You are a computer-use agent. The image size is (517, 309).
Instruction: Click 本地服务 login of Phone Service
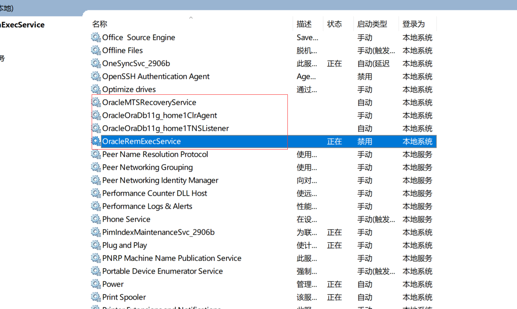coord(417,219)
